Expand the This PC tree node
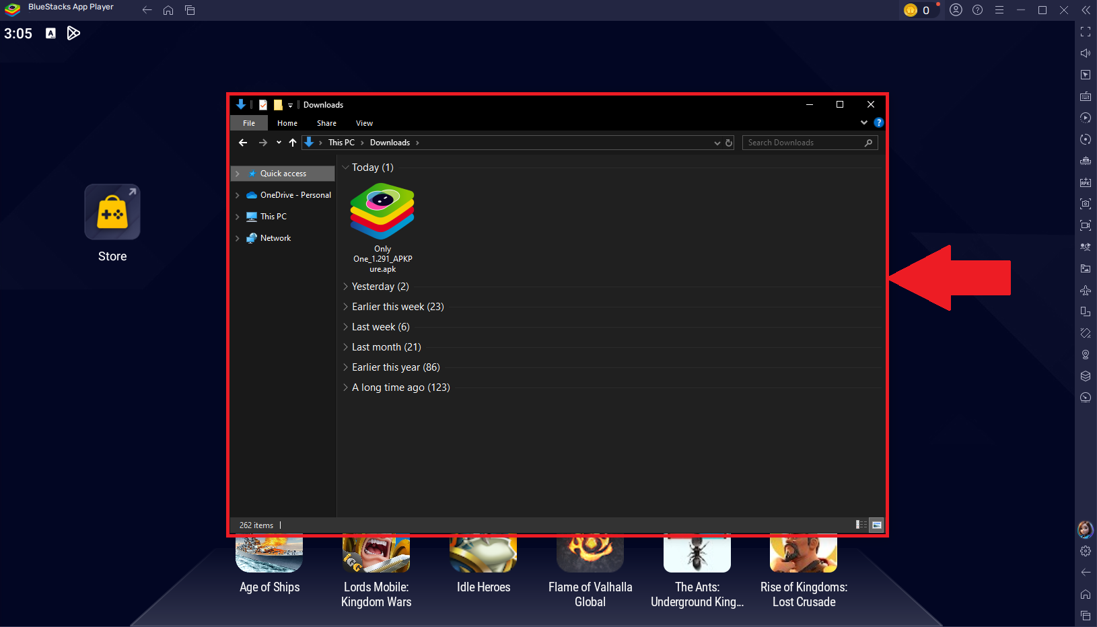The width and height of the screenshot is (1097, 627). click(238, 217)
